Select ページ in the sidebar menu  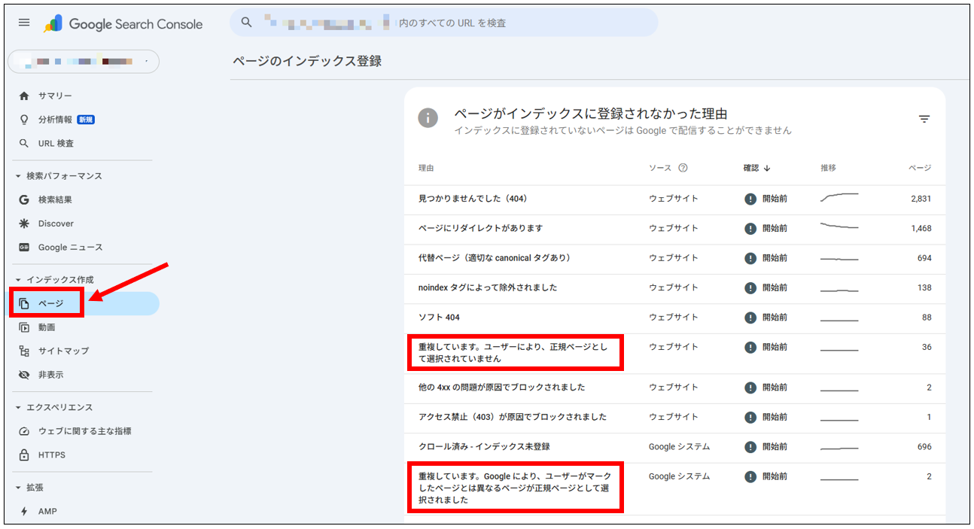point(50,303)
